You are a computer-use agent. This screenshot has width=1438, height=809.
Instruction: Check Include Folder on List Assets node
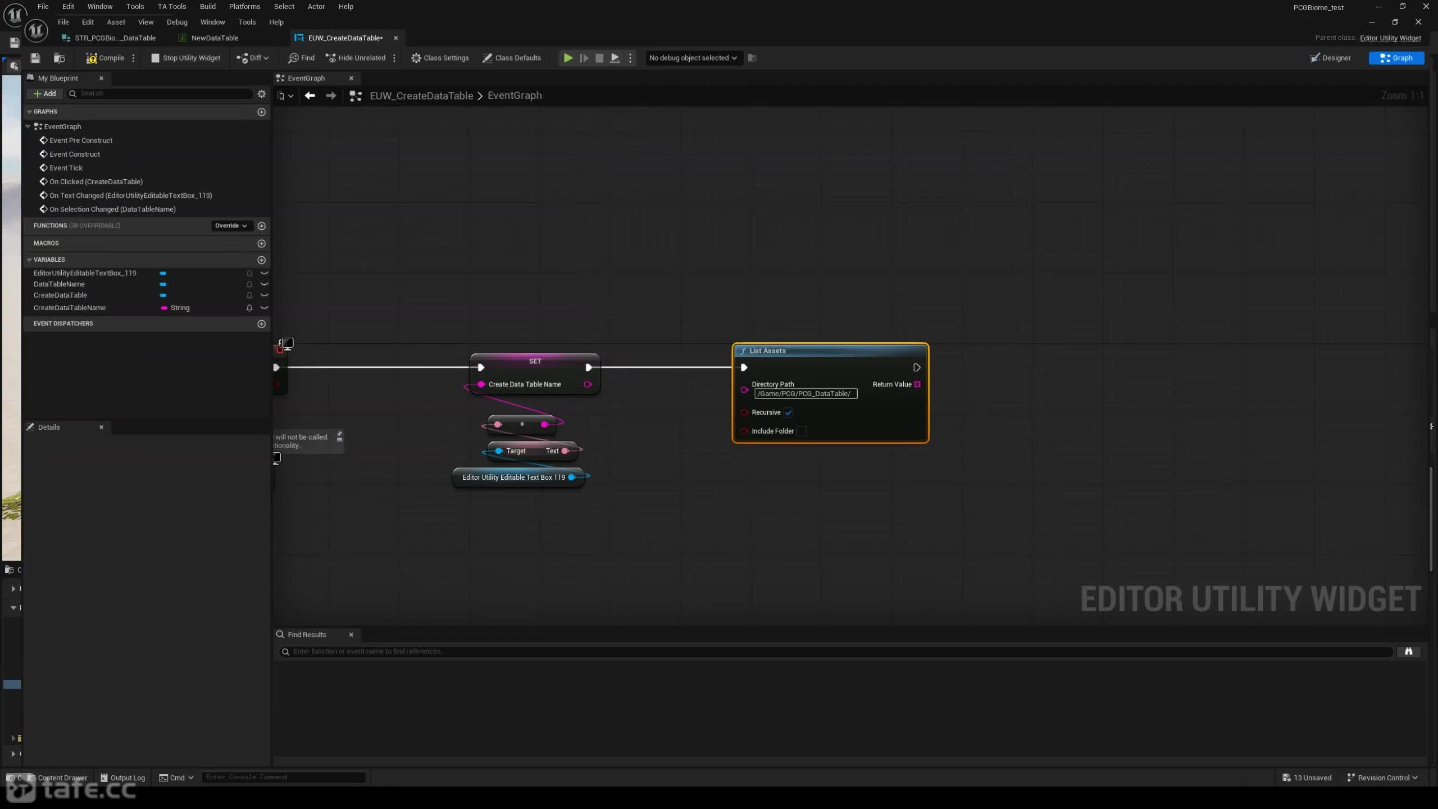(x=802, y=431)
